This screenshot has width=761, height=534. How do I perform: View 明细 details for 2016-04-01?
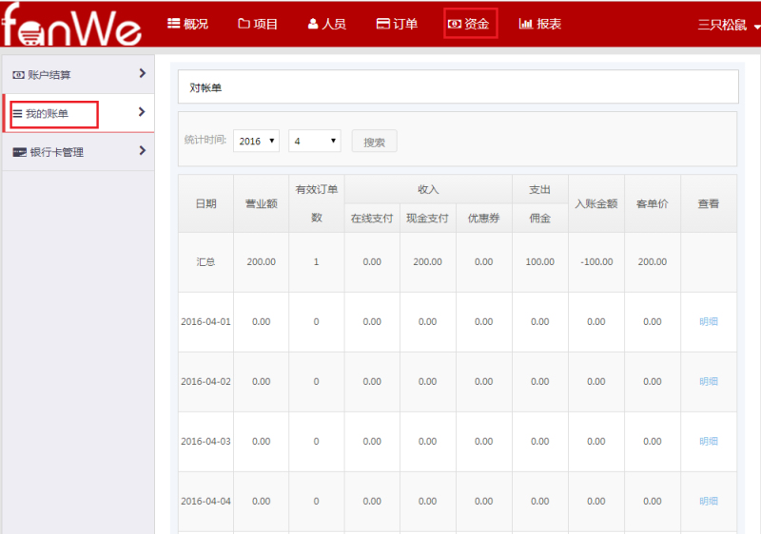tap(709, 322)
